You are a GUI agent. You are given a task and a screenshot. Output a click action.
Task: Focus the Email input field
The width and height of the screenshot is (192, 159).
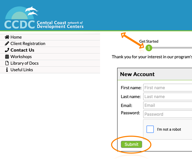click(168, 105)
